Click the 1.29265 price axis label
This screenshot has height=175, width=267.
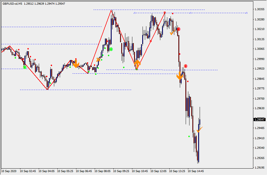pos(259,158)
